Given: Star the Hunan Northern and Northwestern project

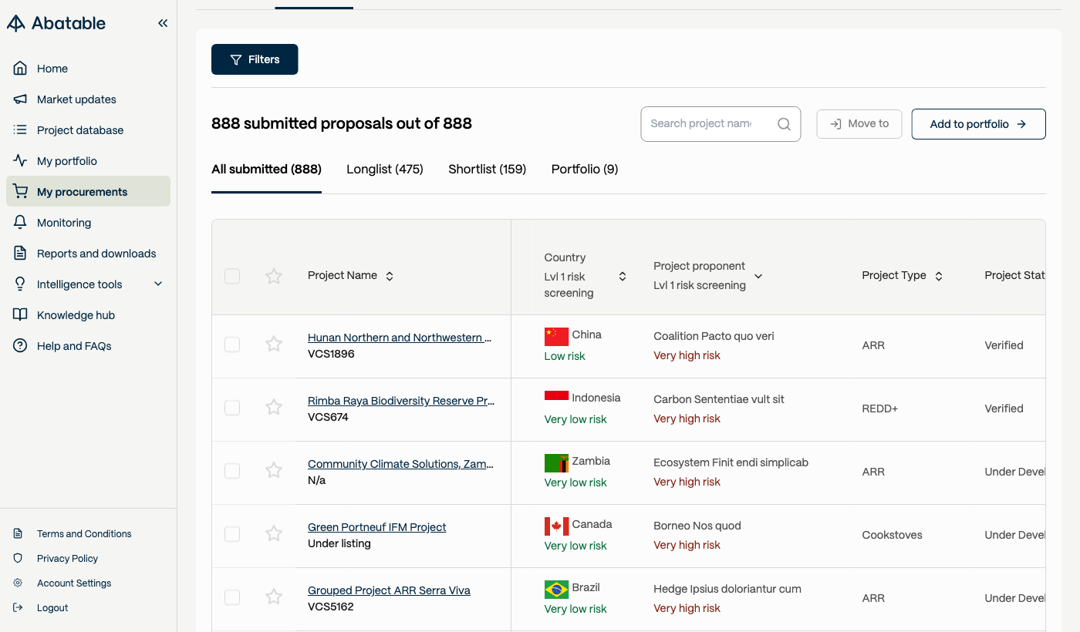Looking at the screenshot, I should (x=274, y=344).
